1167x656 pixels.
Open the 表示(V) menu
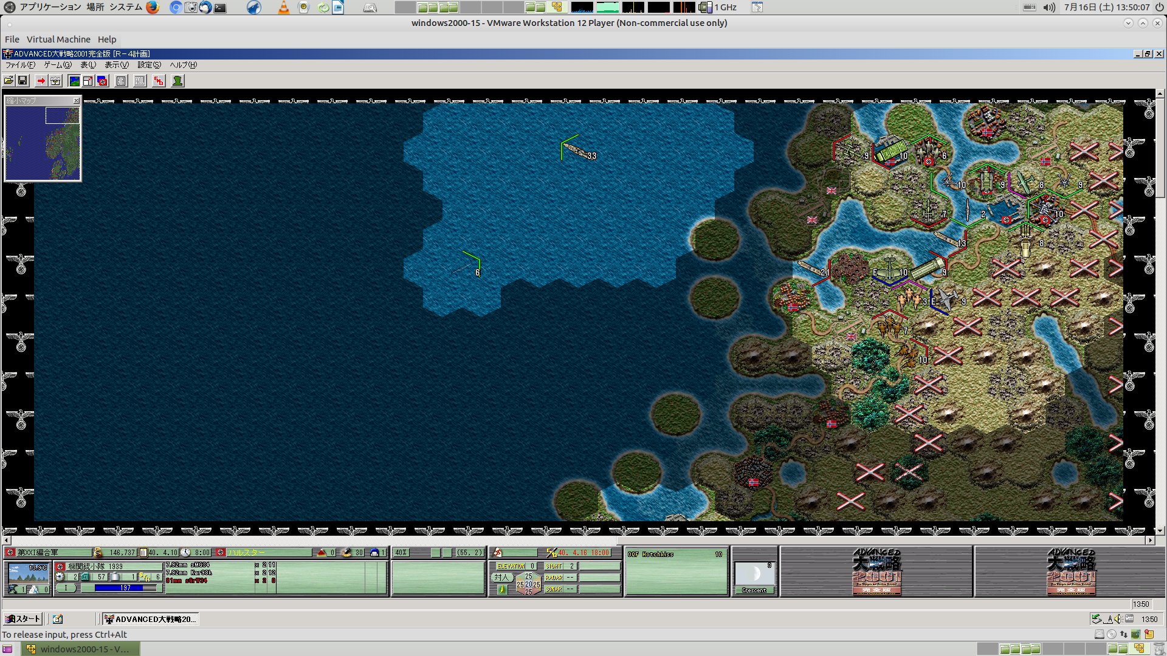click(x=117, y=65)
